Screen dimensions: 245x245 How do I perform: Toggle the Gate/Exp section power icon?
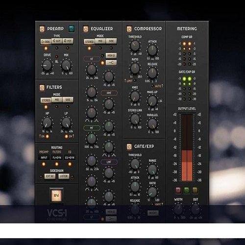point(129,147)
